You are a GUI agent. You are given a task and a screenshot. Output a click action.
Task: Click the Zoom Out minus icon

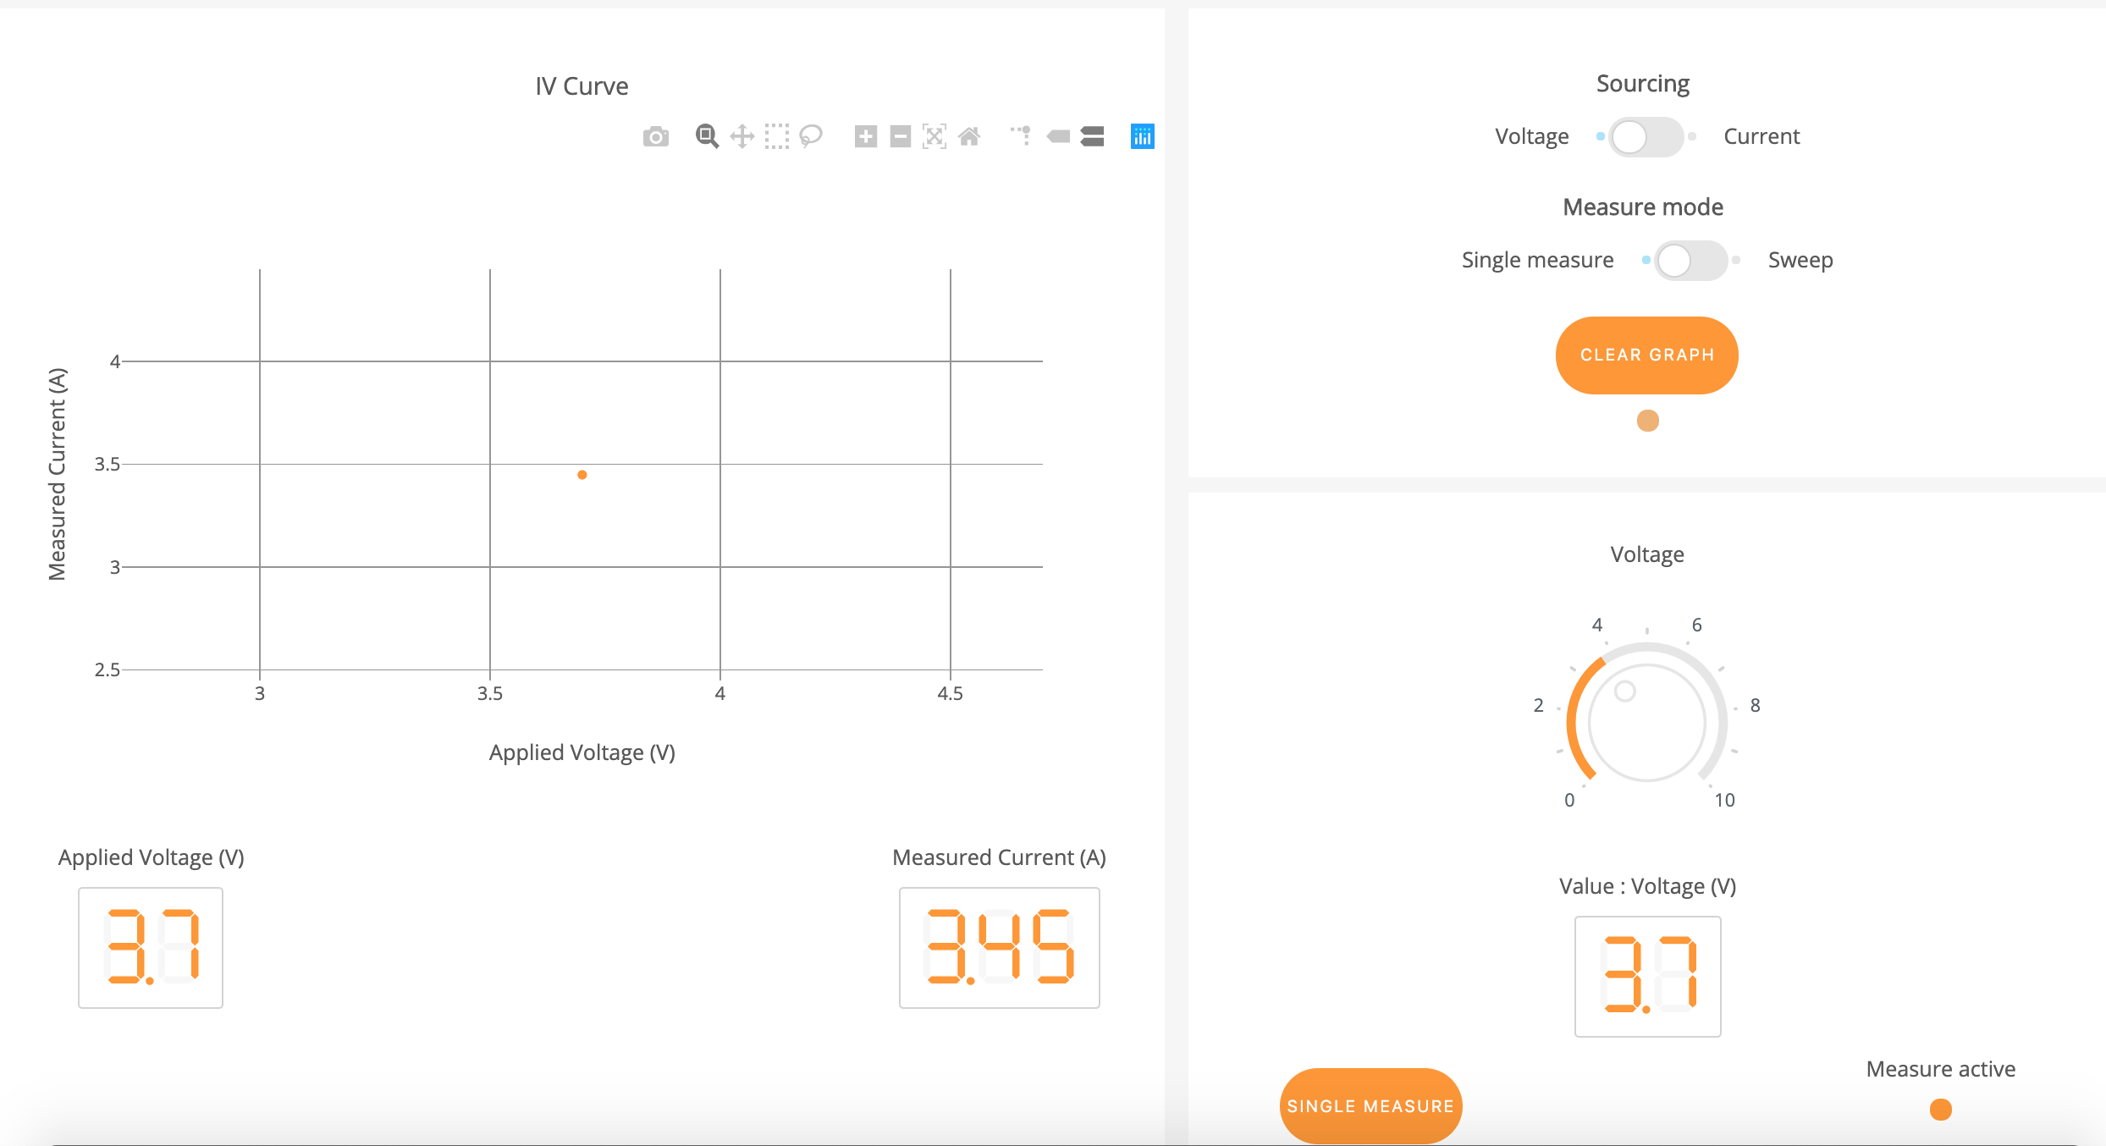pos(900,136)
